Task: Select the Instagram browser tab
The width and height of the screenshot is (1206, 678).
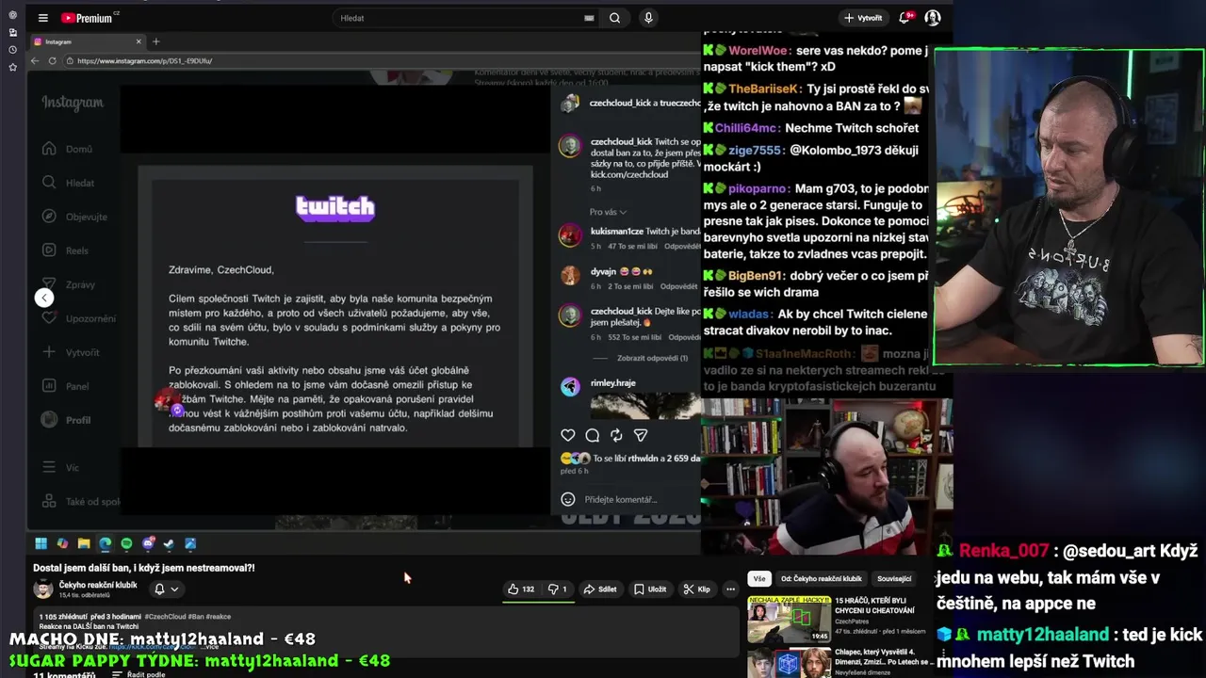Action: (x=87, y=41)
